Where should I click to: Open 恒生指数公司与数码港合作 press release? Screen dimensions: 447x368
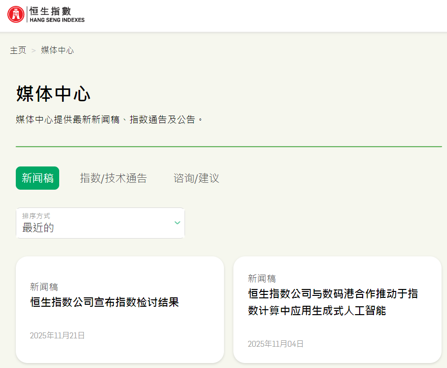[x=333, y=302]
